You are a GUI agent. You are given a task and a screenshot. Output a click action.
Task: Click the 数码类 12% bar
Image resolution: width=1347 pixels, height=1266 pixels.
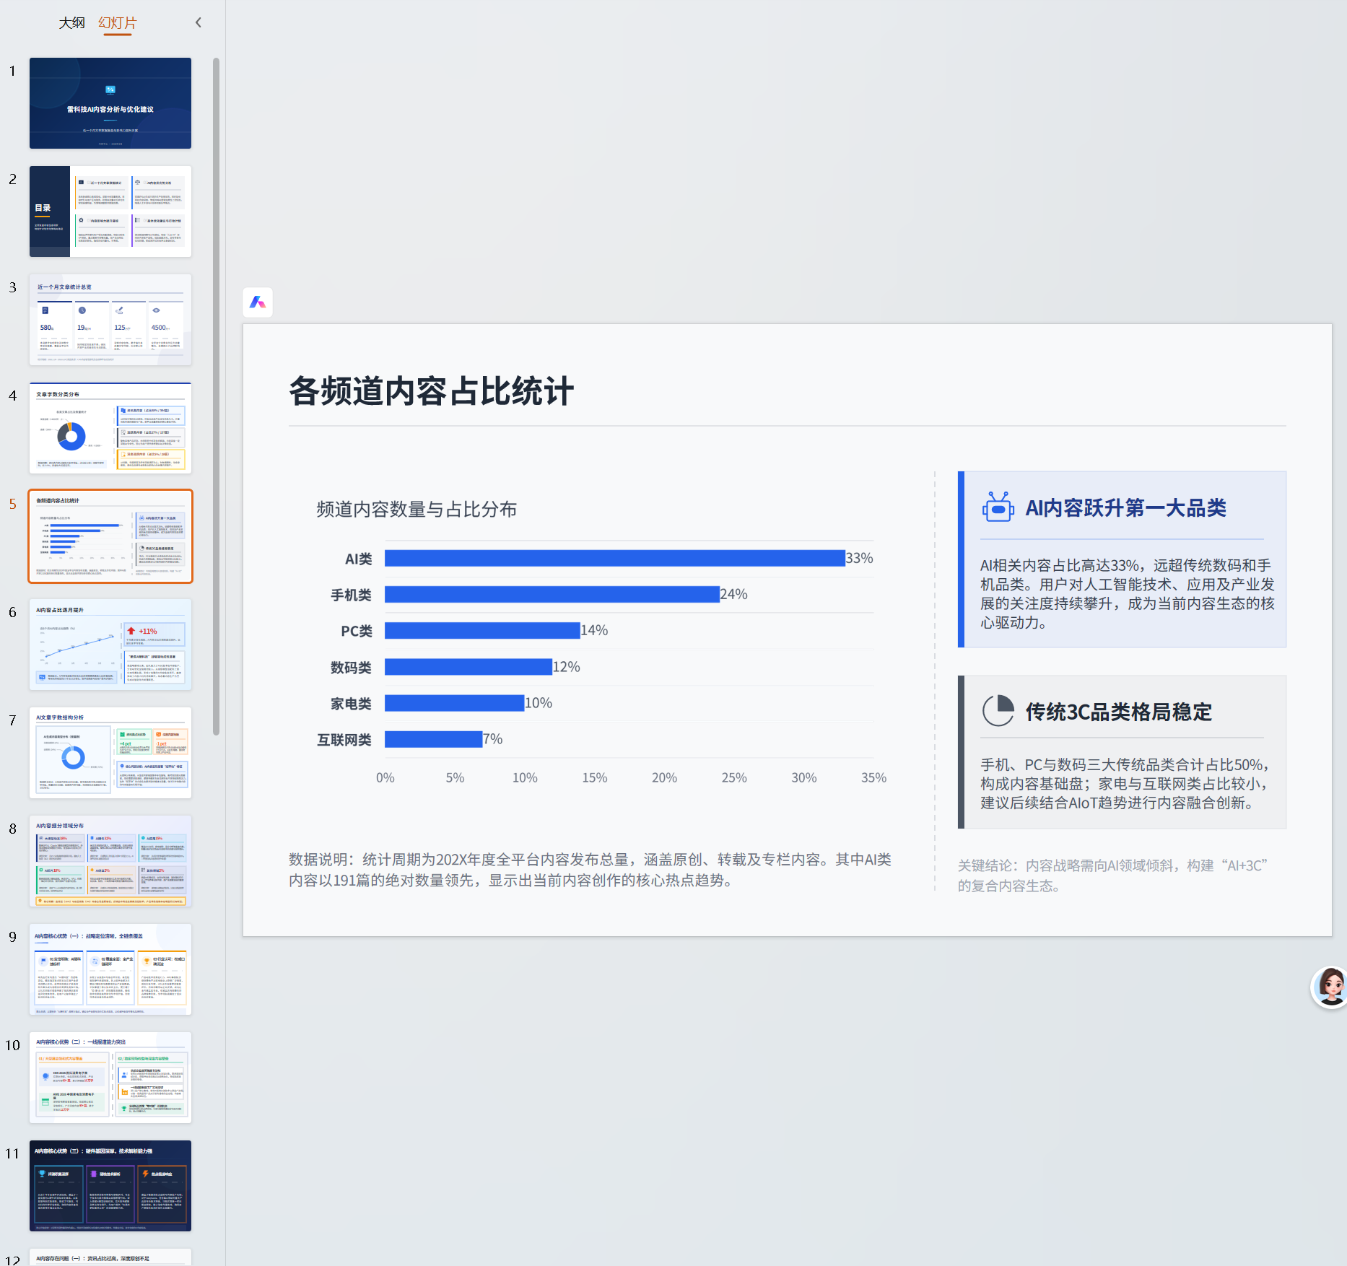468,667
